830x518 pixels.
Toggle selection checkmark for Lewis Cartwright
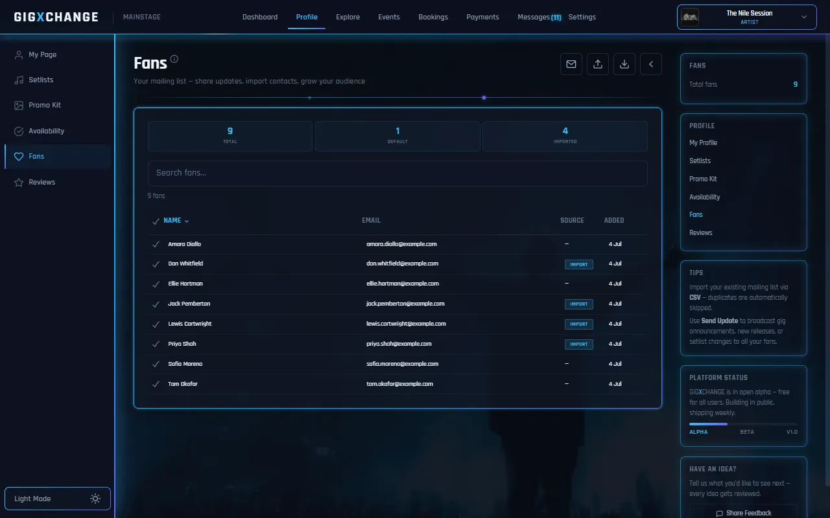tap(156, 324)
